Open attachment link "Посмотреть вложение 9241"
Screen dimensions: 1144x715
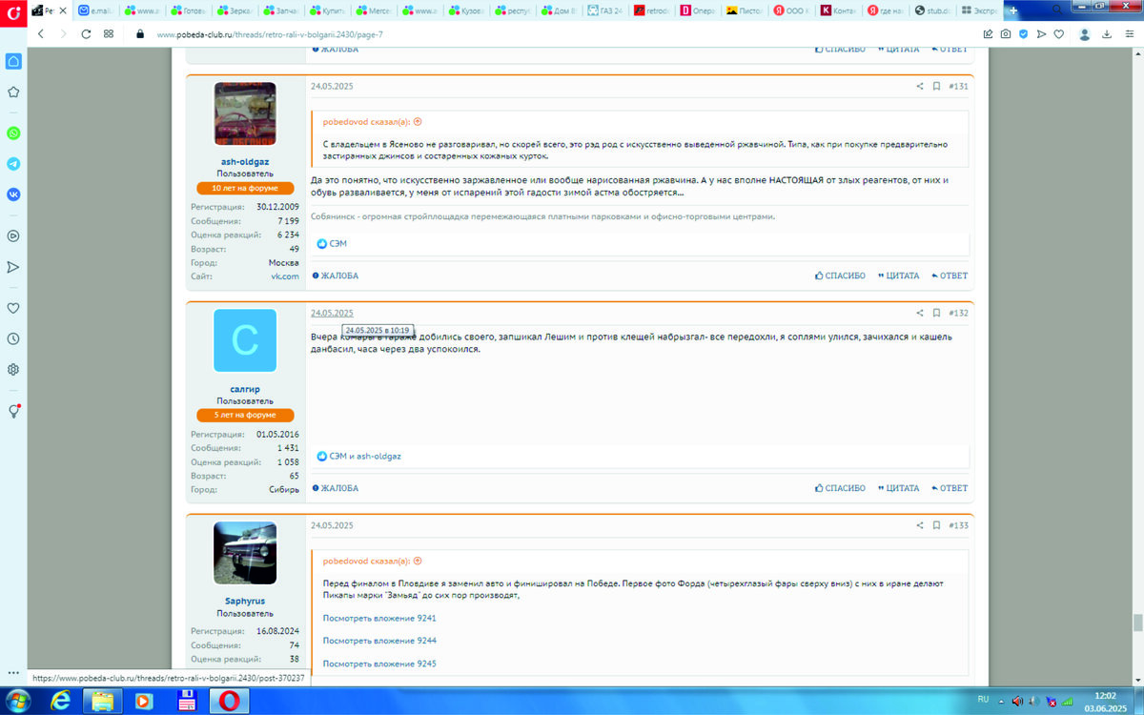[x=378, y=619]
